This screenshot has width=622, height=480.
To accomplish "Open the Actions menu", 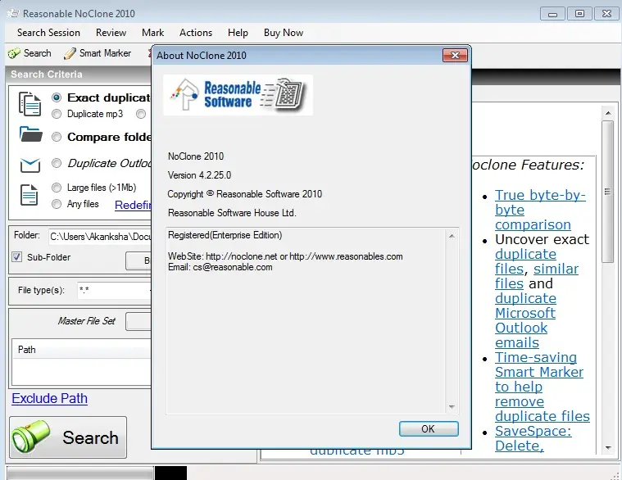I will pyautogui.click(x=196, y=33).
